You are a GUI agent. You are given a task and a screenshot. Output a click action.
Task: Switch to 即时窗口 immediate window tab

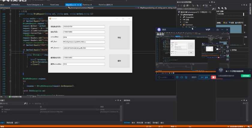(156, 123)
